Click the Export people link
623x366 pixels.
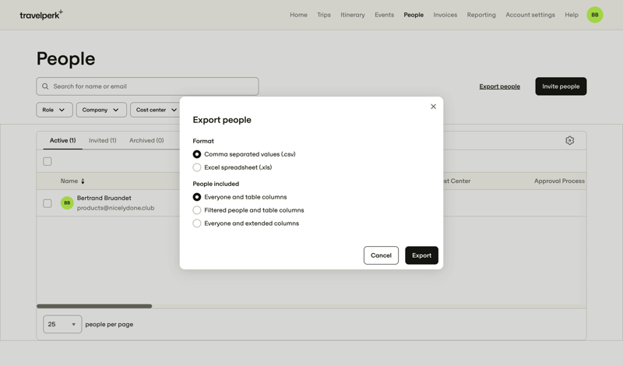pyautogui.click(x=499, y=86)
